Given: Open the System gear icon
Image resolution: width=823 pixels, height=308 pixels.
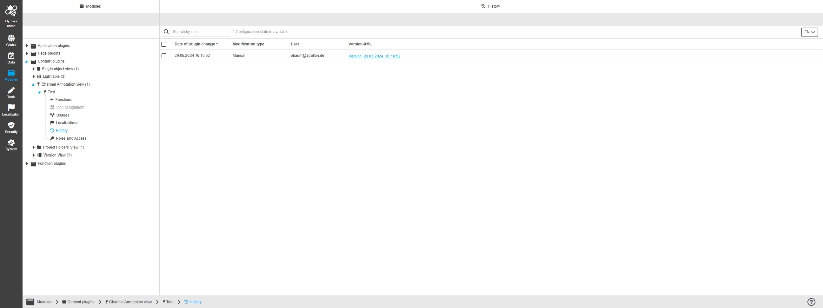Looking at the screenshot, I should pos(11,142).
